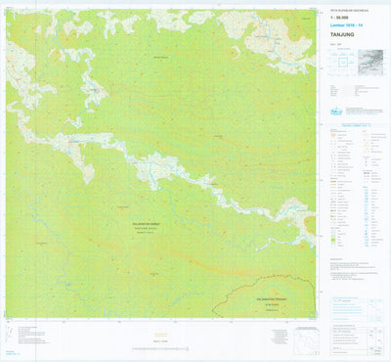Click the KALIMANTAN BARAT province label on the map
Screen dimensions: 391x362
(x=147, y=224)
